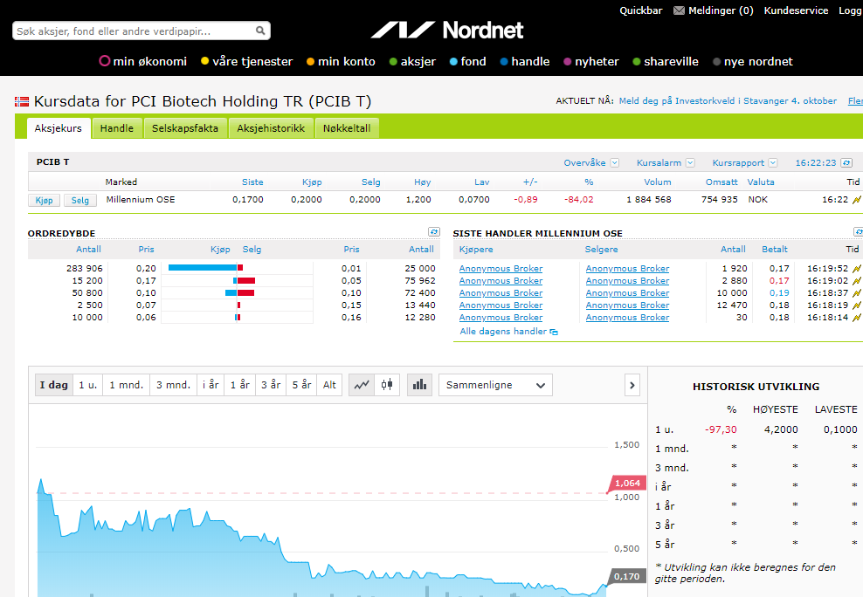The width and height of the screenshot is (863, 597).
Task: Open the min økonomi menu
Action: click(143, 62)
